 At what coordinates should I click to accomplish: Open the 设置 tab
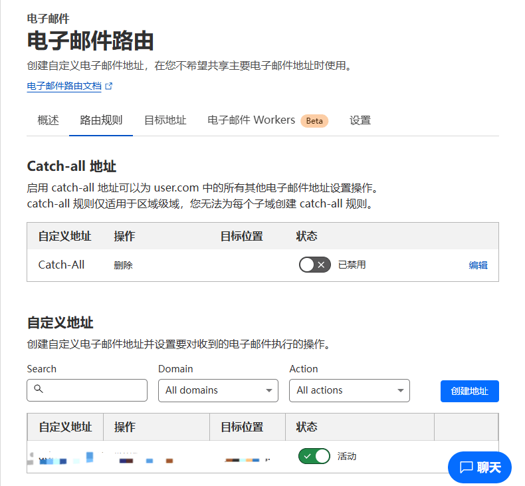coord(360,120)
